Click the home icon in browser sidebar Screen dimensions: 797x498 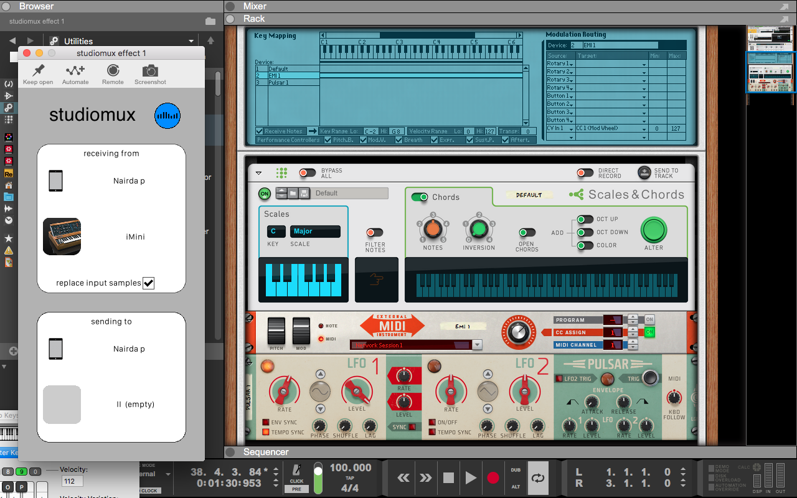click(9, 186)
